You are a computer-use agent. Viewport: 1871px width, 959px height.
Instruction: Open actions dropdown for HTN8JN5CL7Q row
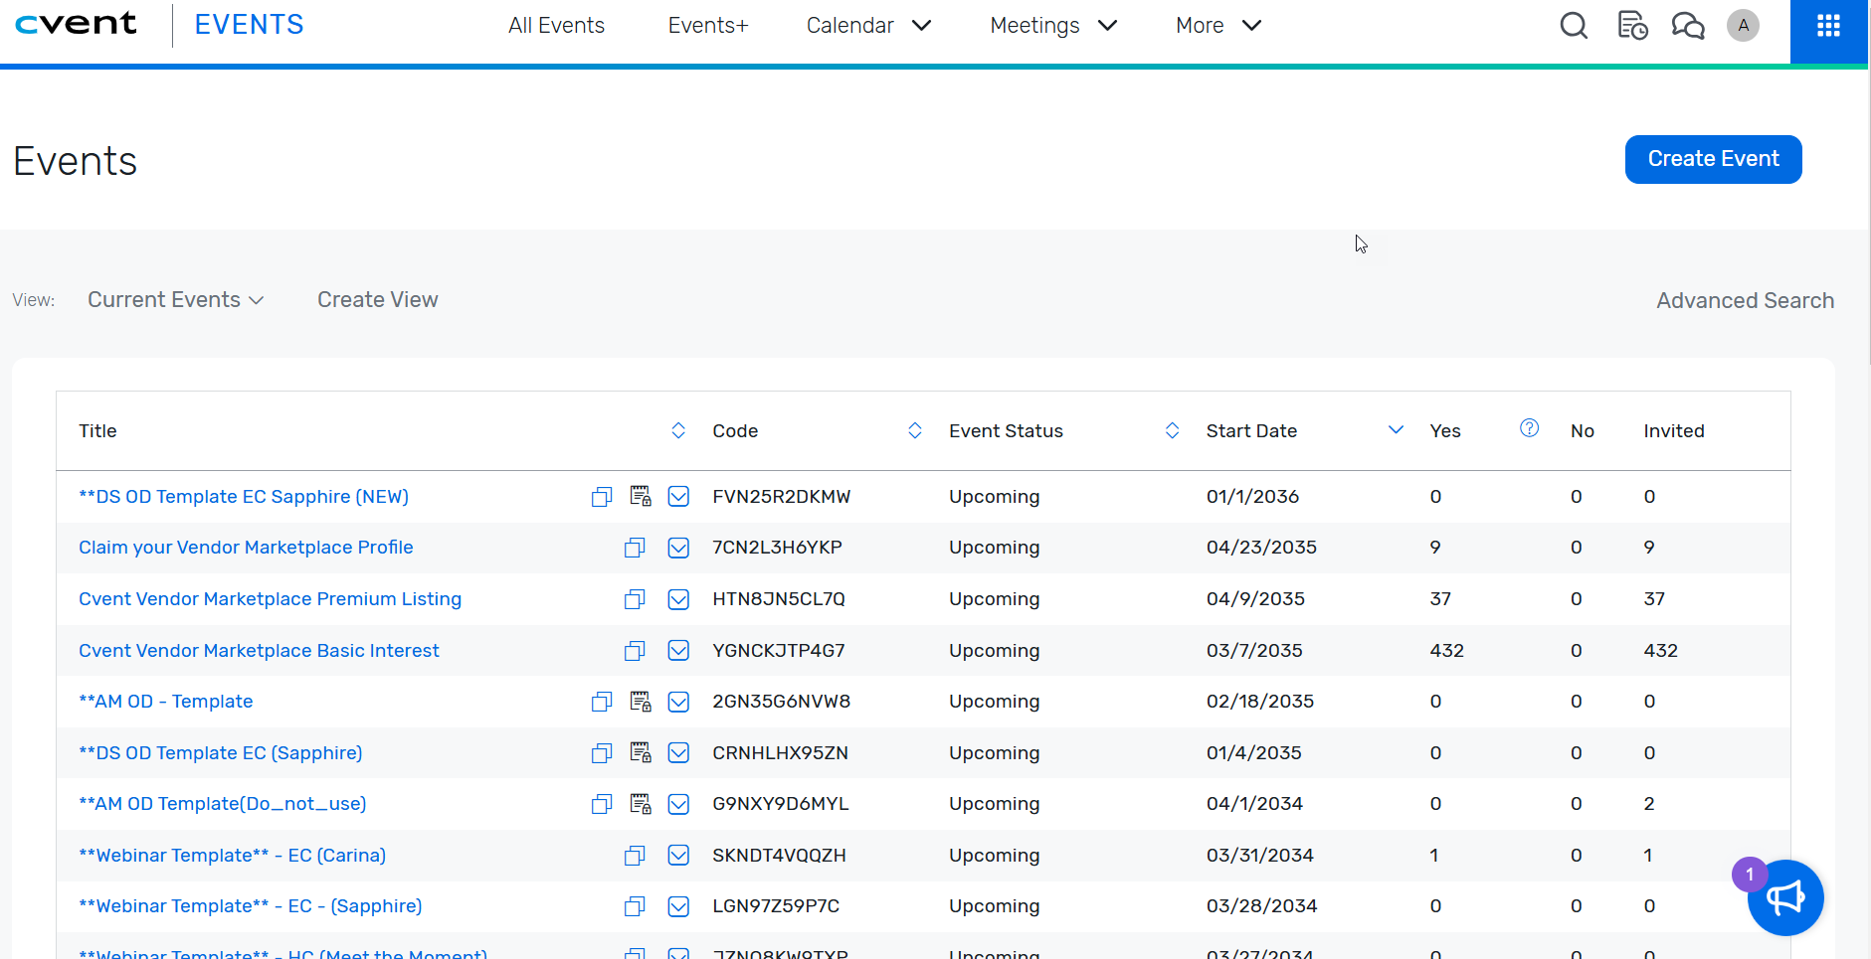tap(678, 599)
